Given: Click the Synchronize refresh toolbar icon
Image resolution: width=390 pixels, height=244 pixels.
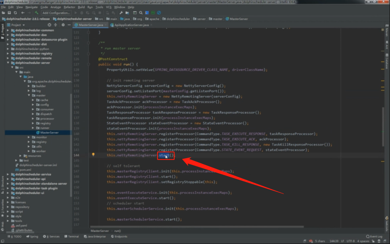Looking at the screenshot, I should 15,13.
